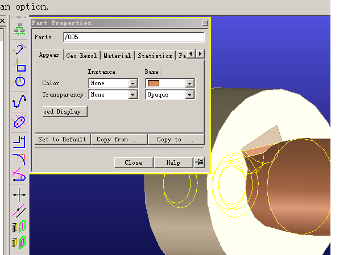The width and height of the screenshot is (364, 255).
Task: Select the green extrude plane tool
Action: (x=19, y=227)
